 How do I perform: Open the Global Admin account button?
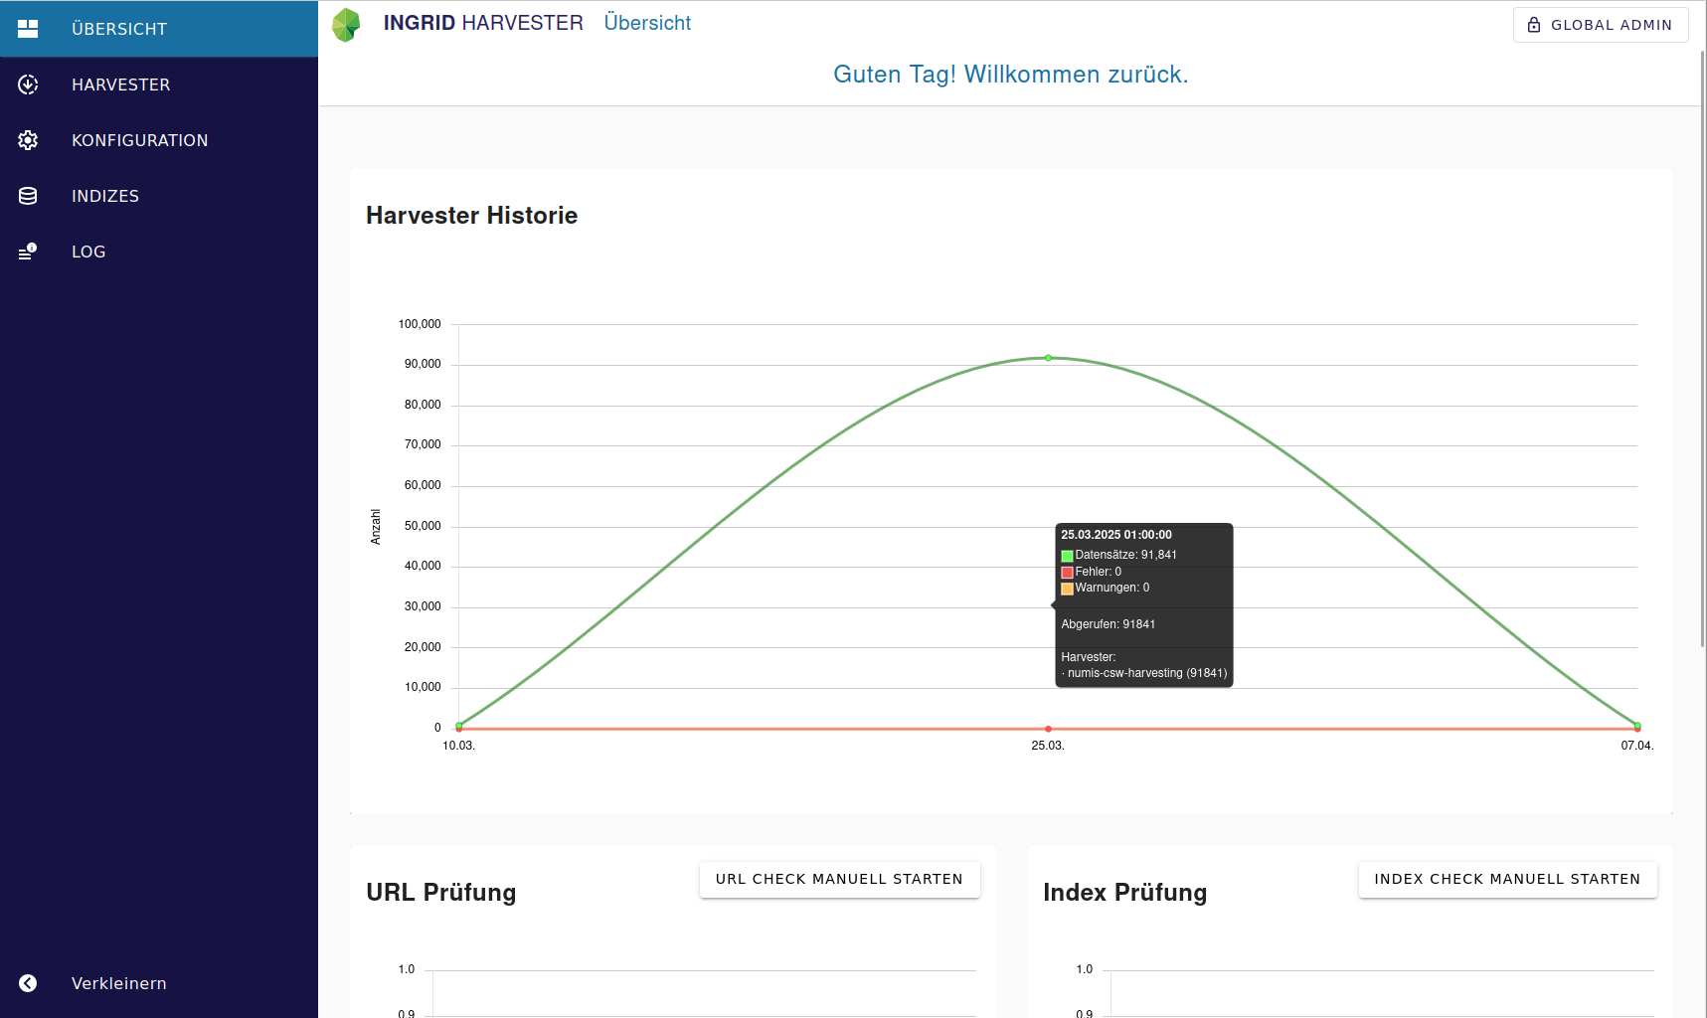1600,25
